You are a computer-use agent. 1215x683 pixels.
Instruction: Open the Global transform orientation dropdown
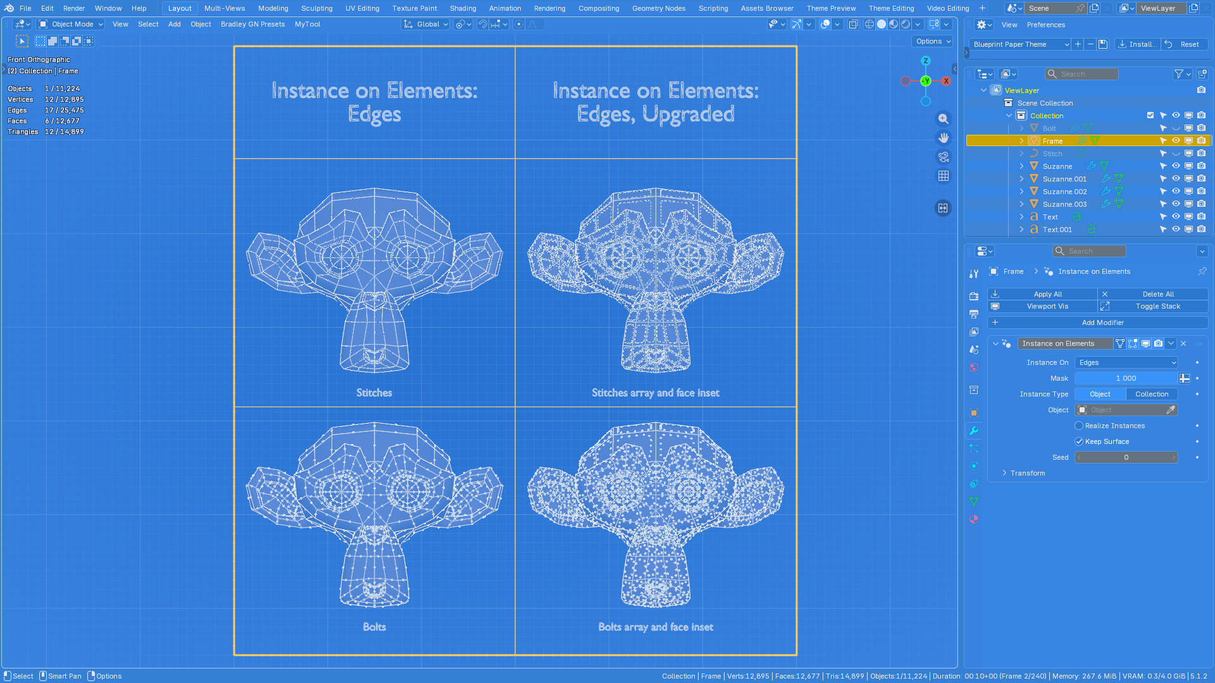[x=426, y=24]
